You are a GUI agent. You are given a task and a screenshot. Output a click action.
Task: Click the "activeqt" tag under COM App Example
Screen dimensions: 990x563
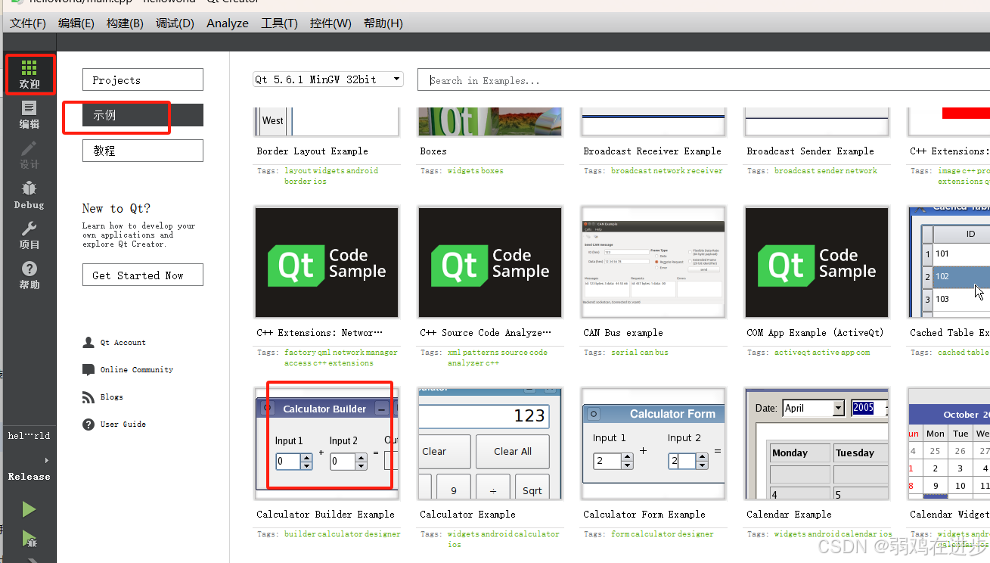click(790, 353)
